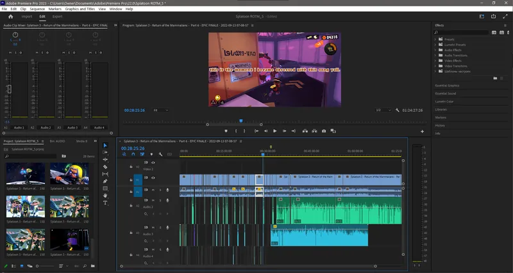Image resolution: width=513 pixels, height=273 pixels.
Task: Solo the Audio 3 track
Action: coord(160,228)
